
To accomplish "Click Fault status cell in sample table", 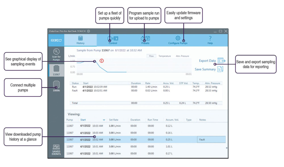I will [75, 90].
